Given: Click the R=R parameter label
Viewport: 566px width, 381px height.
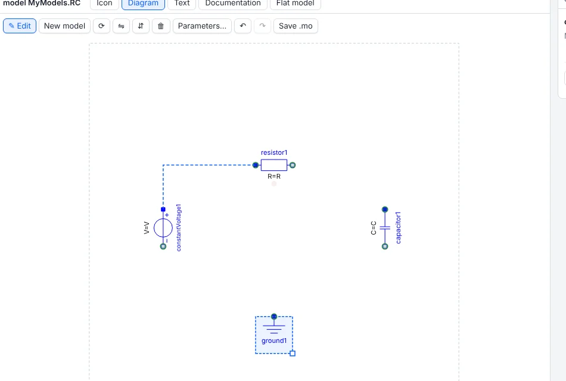Looking at the screenshot, I should [x=274, y=176].
